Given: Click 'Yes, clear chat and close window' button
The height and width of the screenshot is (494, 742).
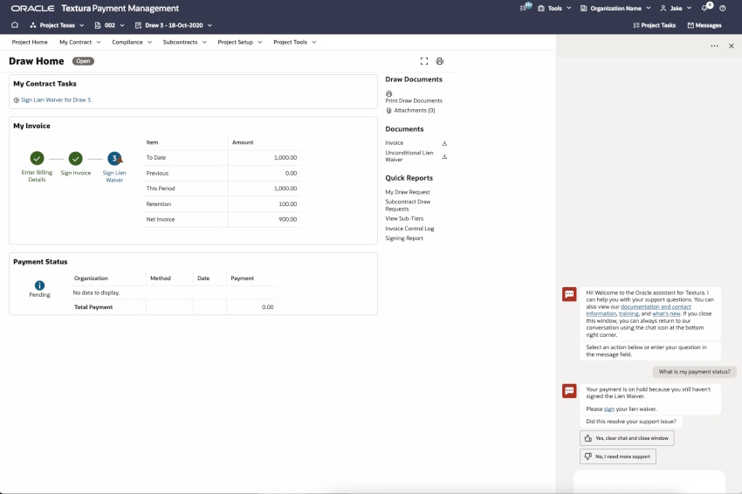Looking at the screenshot, I should point(627,438).
